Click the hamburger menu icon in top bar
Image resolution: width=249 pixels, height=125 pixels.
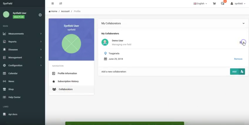click(x=53, y=3)
